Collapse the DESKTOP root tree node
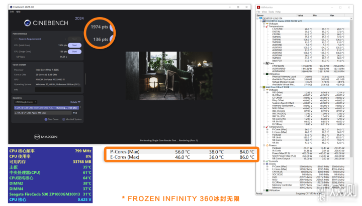The height and width of the screenshot is (206, 362). (257, 18)
